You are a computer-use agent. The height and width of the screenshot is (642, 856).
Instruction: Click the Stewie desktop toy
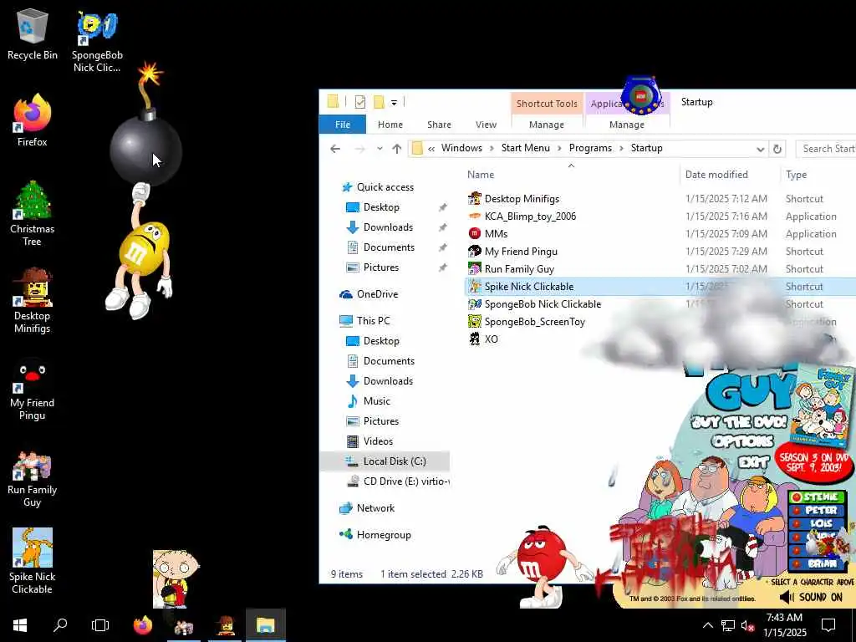point(175,578)
